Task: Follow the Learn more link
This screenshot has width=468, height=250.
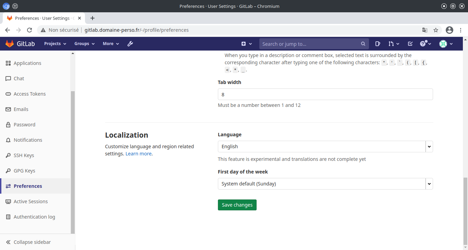Action: 138,154
